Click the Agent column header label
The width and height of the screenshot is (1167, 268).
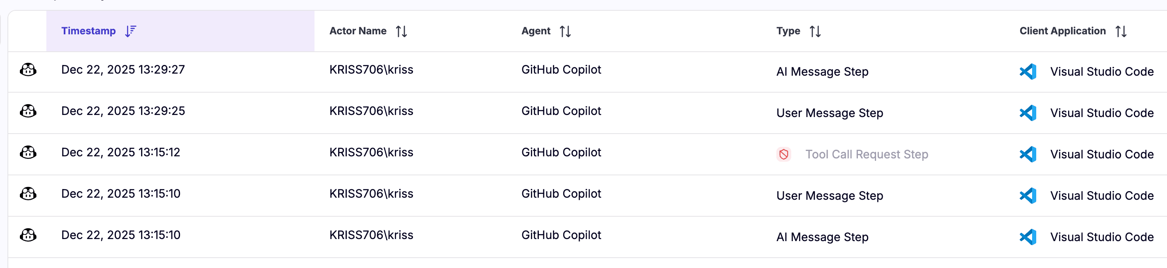[535, 31]
